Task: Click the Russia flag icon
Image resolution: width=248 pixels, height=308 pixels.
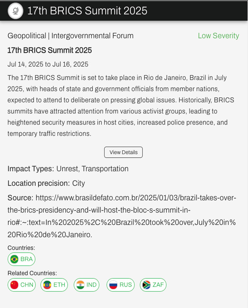Action: (x=113, y=285)
